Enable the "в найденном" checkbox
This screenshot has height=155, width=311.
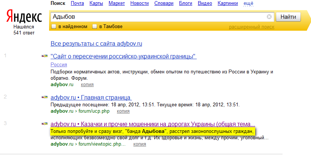[54, 27]
